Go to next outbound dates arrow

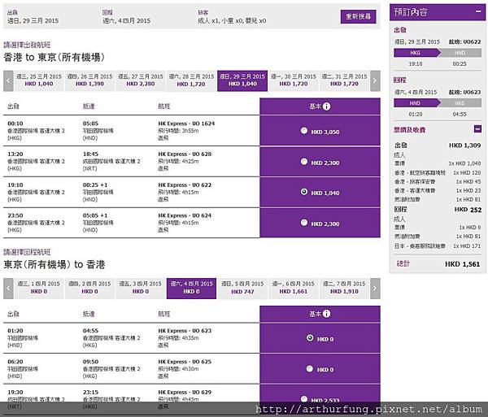(x=375, y=80)
